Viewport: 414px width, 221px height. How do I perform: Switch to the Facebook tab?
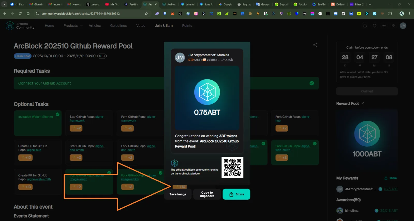pyautogui.click(x=17, y=4)
